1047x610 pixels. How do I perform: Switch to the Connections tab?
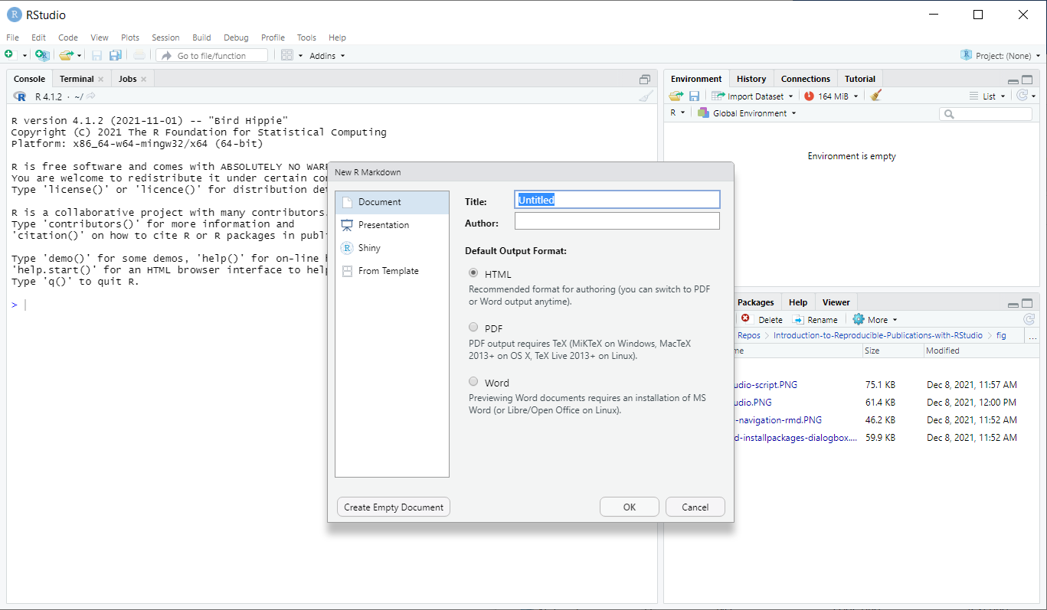(806, 79)
